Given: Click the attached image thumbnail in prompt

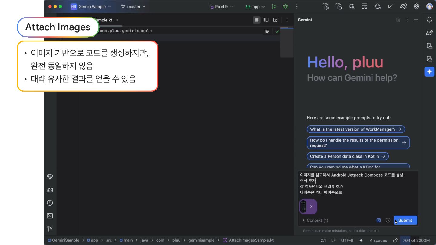Looking at the screenshot, I should [x=303, y=207].
